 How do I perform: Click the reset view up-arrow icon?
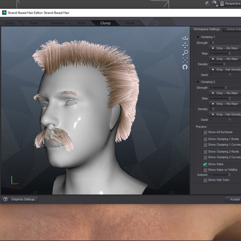tap(185, 67)
